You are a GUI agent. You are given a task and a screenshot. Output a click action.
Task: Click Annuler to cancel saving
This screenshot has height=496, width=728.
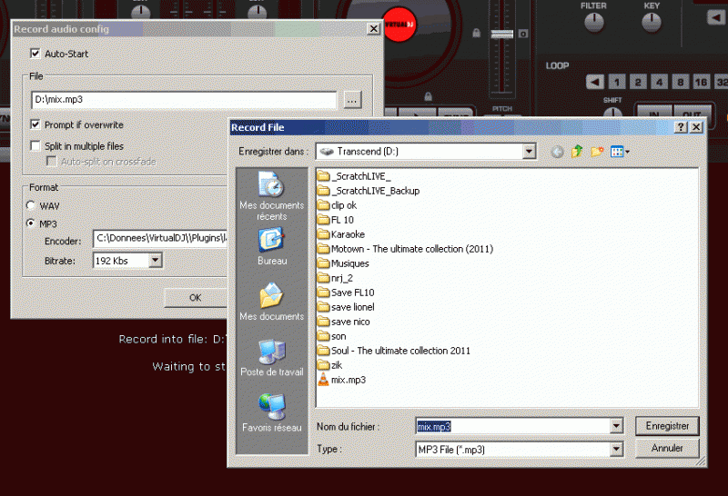tap(667, 448)
